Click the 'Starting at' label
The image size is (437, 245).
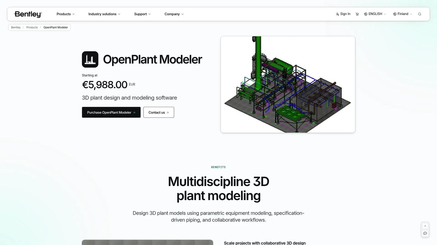pyautogui.click(x=90, y=75)
